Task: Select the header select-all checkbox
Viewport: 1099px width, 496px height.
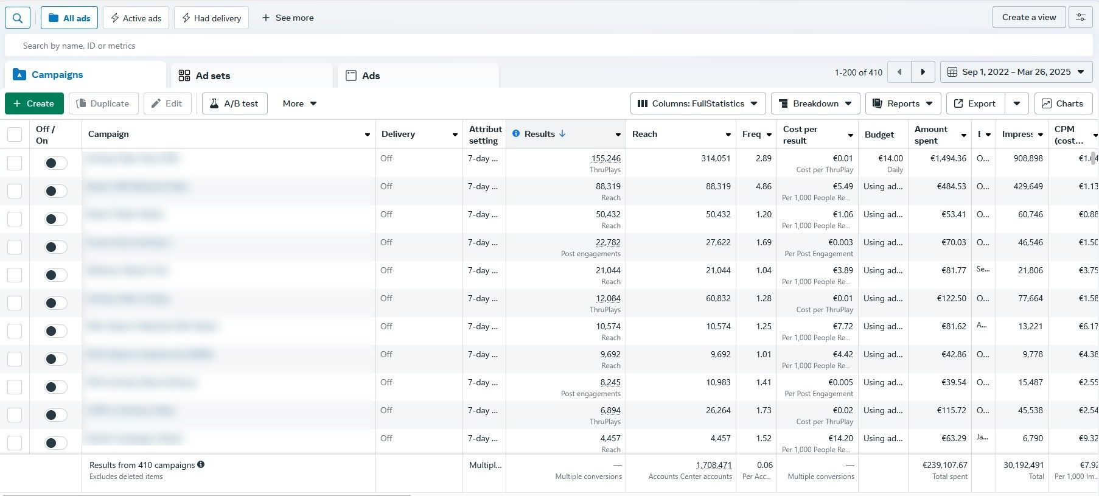Action: pyautogui.click(x=15, y=134)
